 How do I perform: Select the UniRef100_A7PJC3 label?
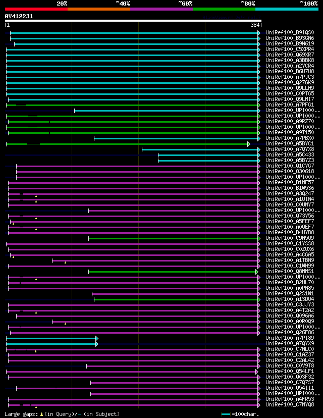pos(290,77)
